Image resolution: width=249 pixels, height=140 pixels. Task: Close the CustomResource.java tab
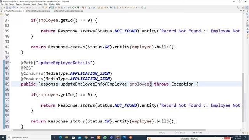tap(23, 11)
